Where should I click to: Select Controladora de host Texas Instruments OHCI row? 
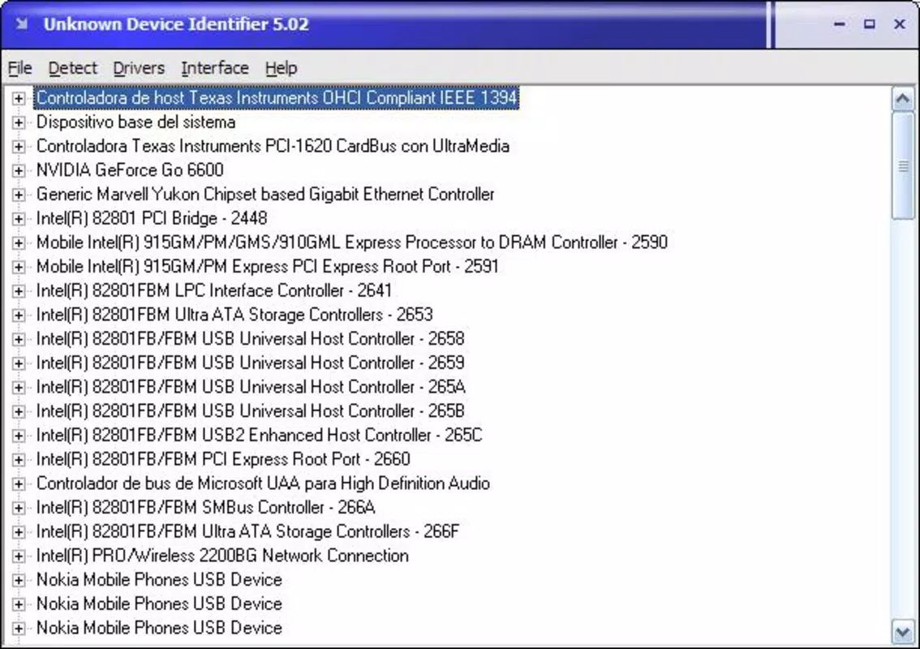277,98
